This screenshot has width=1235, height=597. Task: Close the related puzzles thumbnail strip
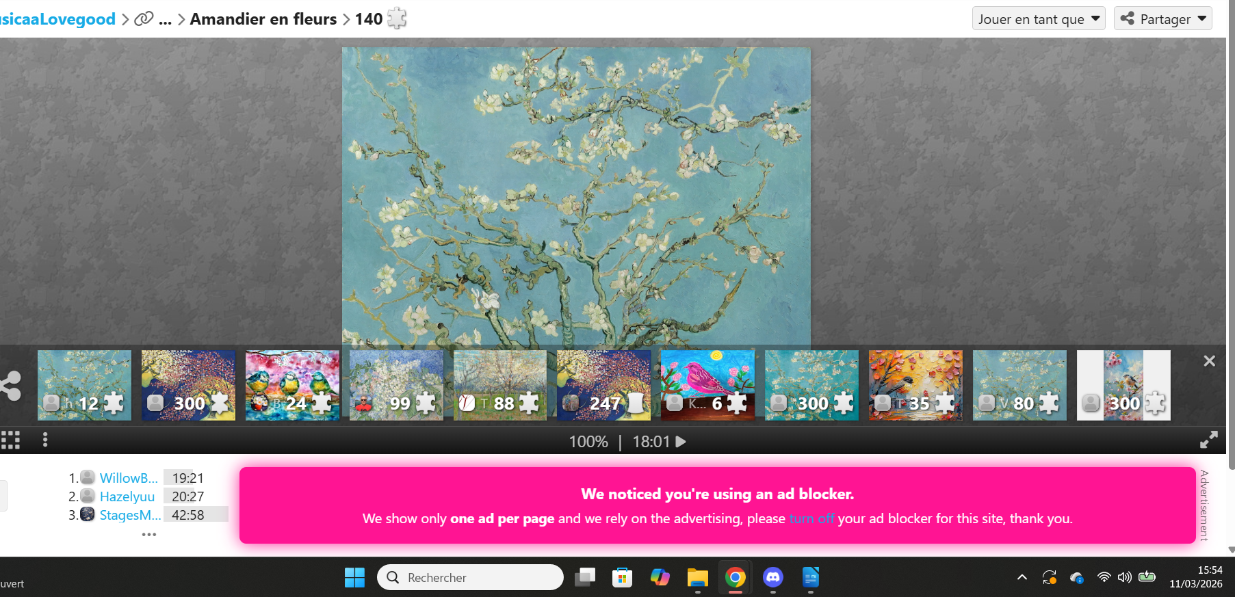click(x=1210, y=361)
